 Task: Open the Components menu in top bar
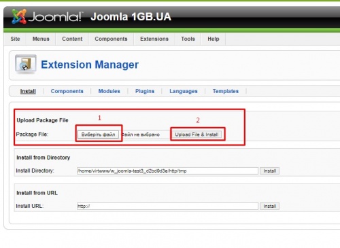coord(111,39)
